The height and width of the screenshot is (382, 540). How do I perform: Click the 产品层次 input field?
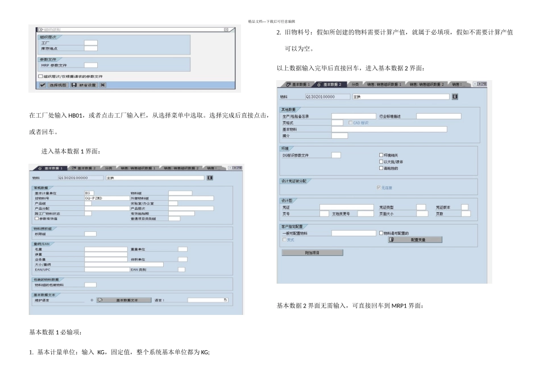[191, 209]
